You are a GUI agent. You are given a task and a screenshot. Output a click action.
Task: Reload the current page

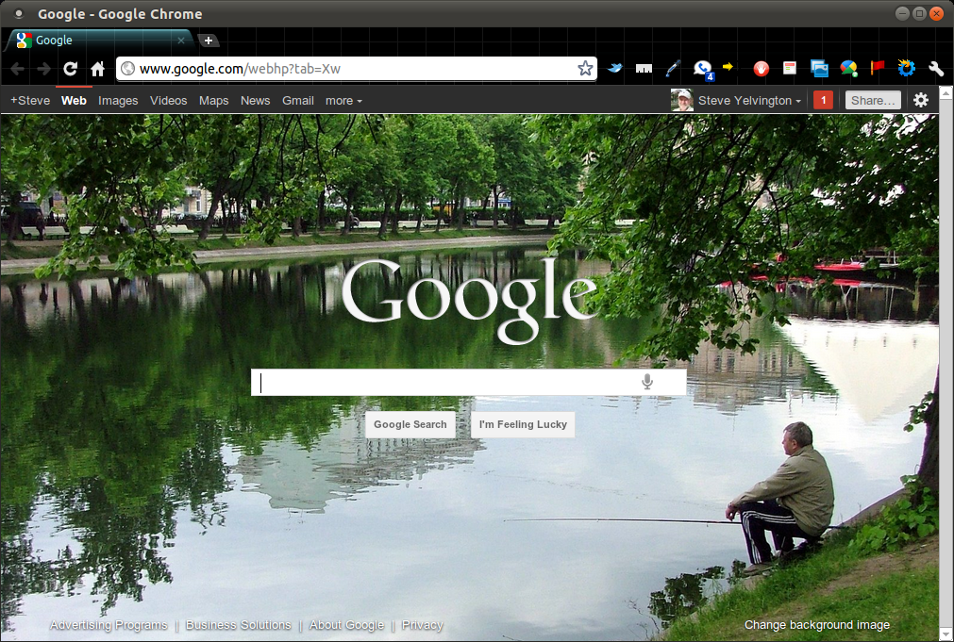click(71, 69)
